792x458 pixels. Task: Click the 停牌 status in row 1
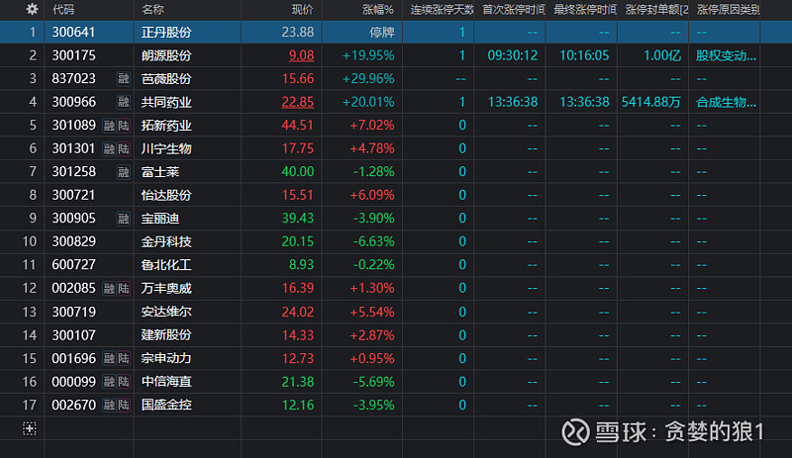[381, 33]
